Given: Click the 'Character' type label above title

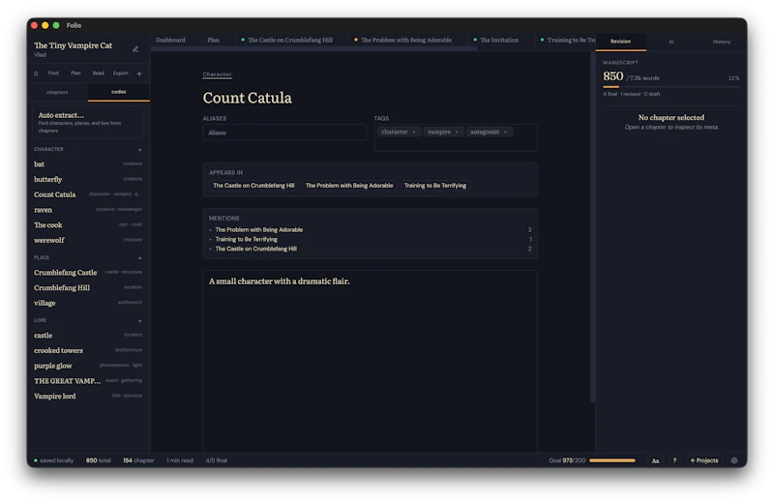Looking at the screenshot, I should coord(217,74).
